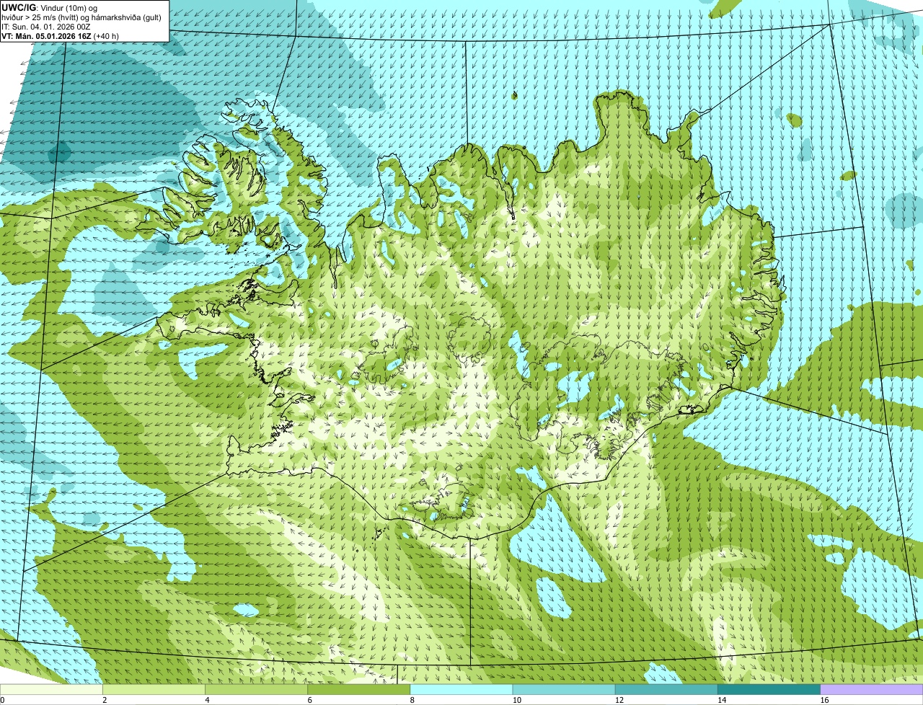Click the 14–16 m/s dark teal legend swatch
Viewport: 923px width, 705px height.
[x=769, y=689]
